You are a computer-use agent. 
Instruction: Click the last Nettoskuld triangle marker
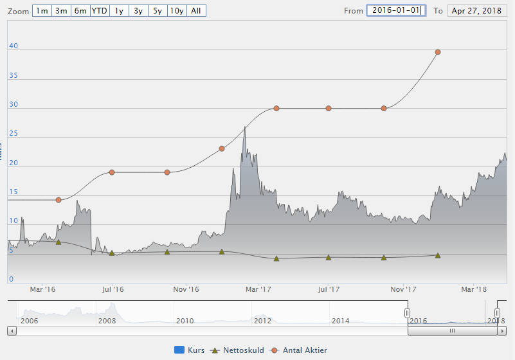[438, 255]
